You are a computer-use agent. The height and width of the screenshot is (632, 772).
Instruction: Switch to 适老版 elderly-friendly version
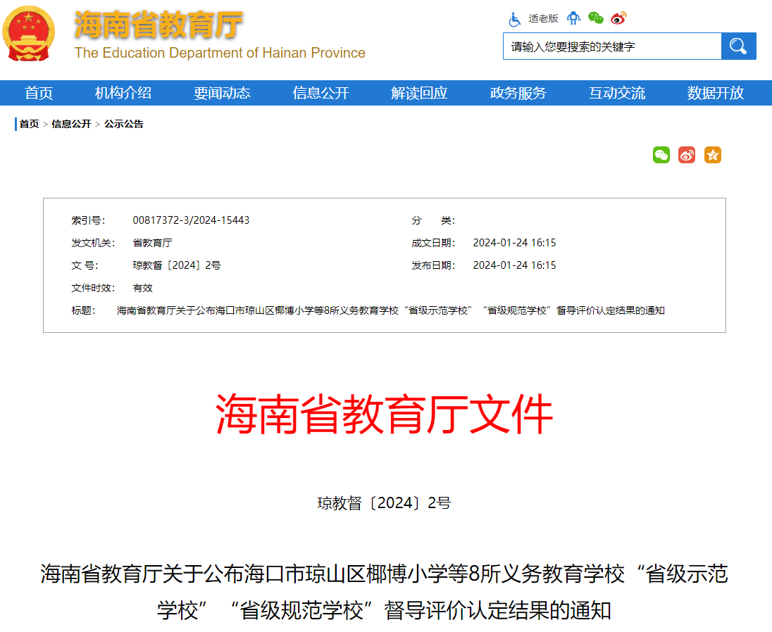543,19
